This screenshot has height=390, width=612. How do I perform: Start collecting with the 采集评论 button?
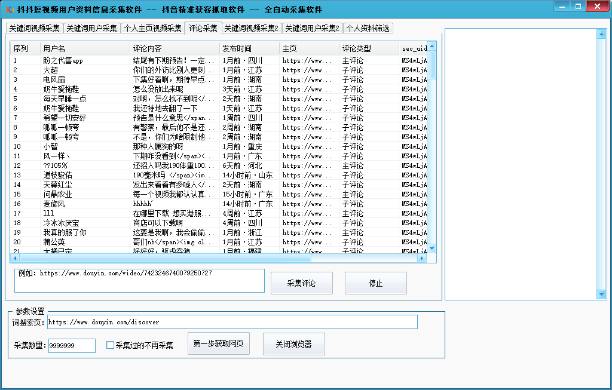301,283
